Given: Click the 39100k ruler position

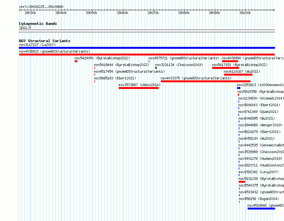Looking at the screenshot, I should click(245, 13).
